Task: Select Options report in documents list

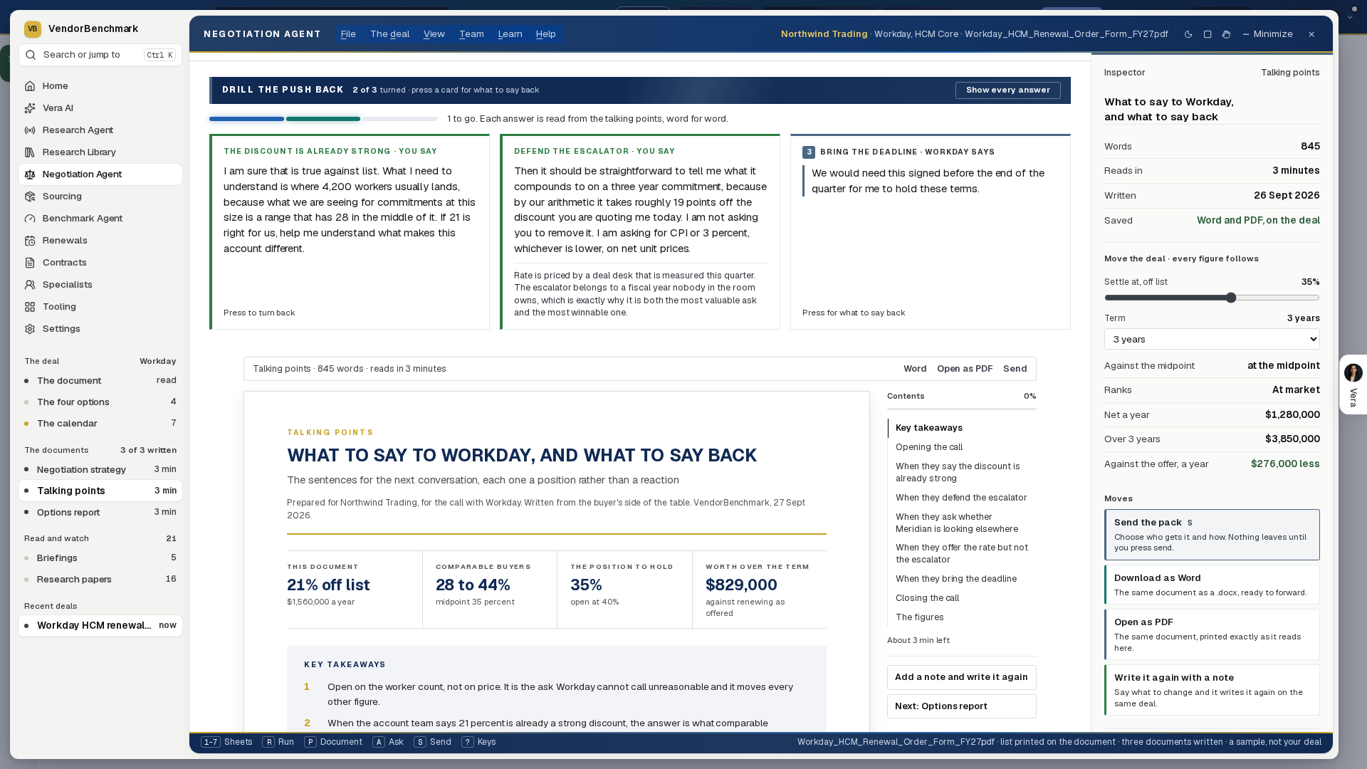Action: tap(100, 512)
